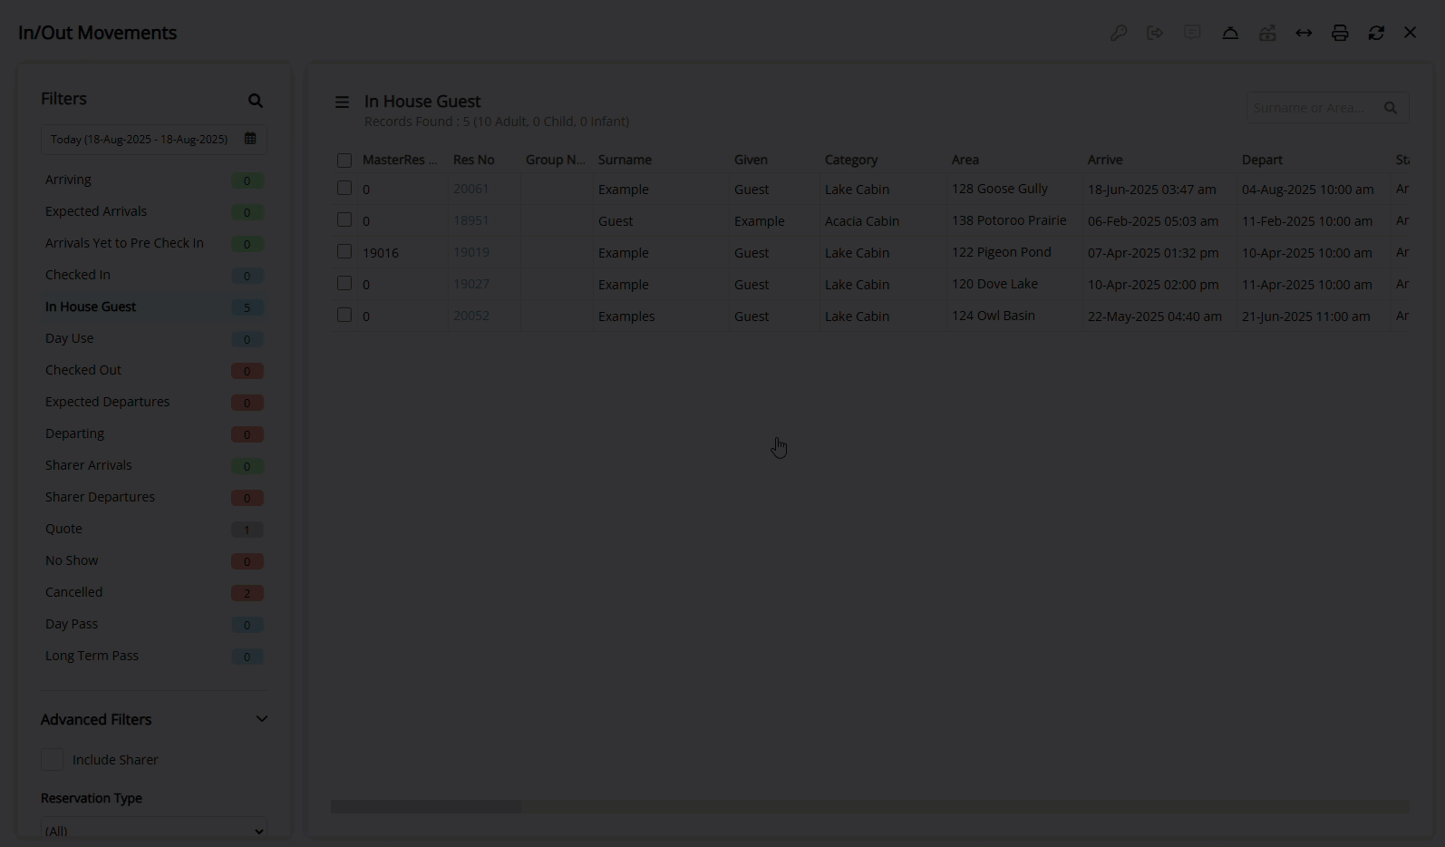Select the Day Use filter
This screenshot has height=847, width=1445.
pos(154,338)
